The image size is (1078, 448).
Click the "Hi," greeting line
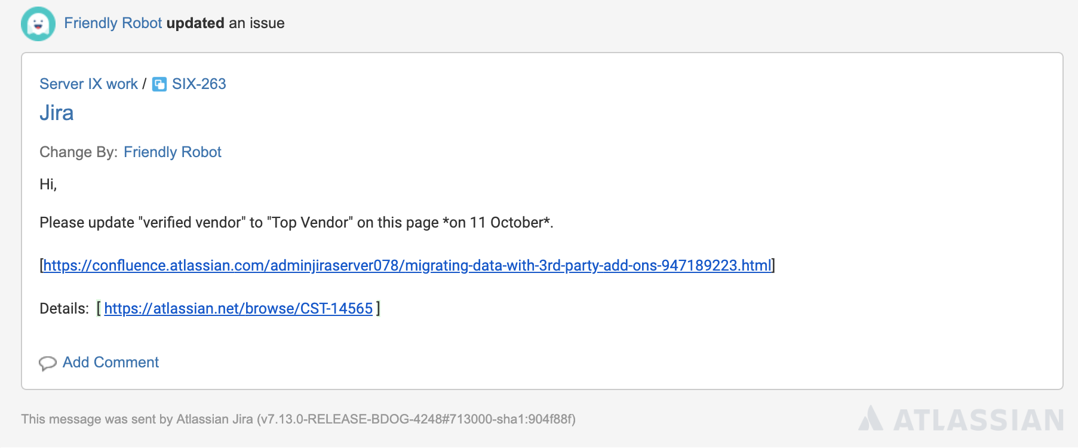click(x=48, y=185)
